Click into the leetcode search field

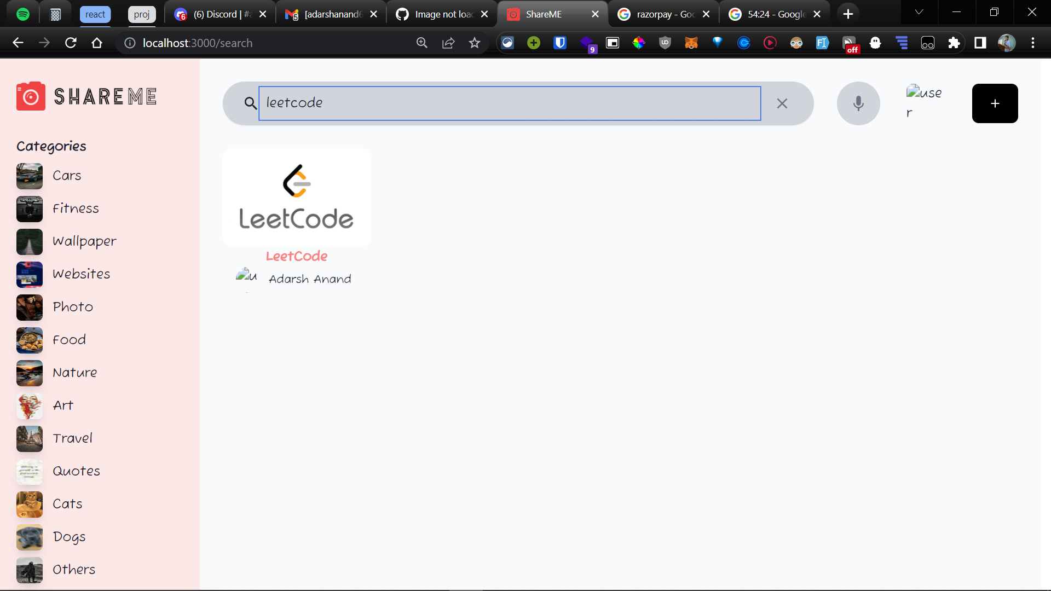509,103
